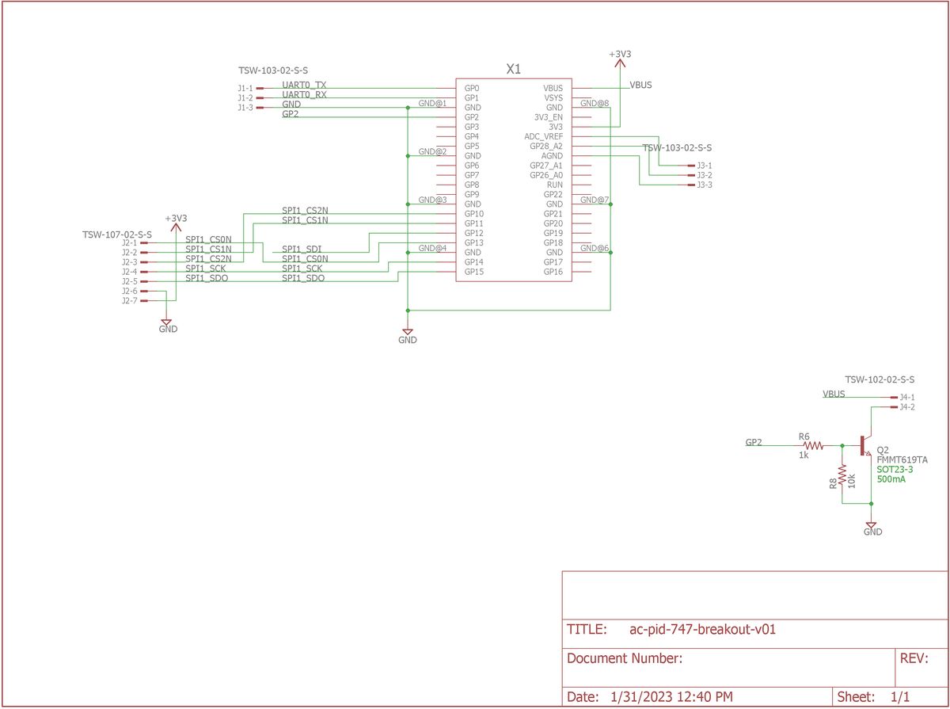This screenshot has width=950, height=709.
Task: Click the GND symbol below Q2
Action: (x=872, y=524)
